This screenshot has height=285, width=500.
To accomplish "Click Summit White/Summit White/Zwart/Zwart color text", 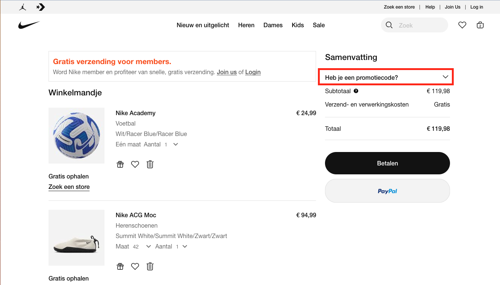I will click(x=171, y=236).
